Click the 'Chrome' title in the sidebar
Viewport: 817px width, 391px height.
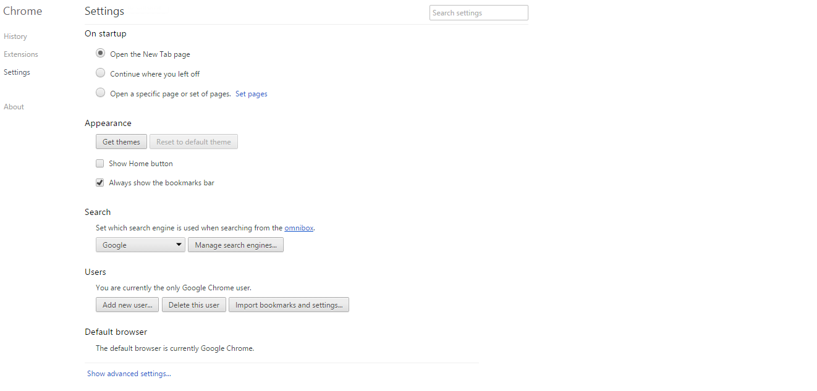23,11
